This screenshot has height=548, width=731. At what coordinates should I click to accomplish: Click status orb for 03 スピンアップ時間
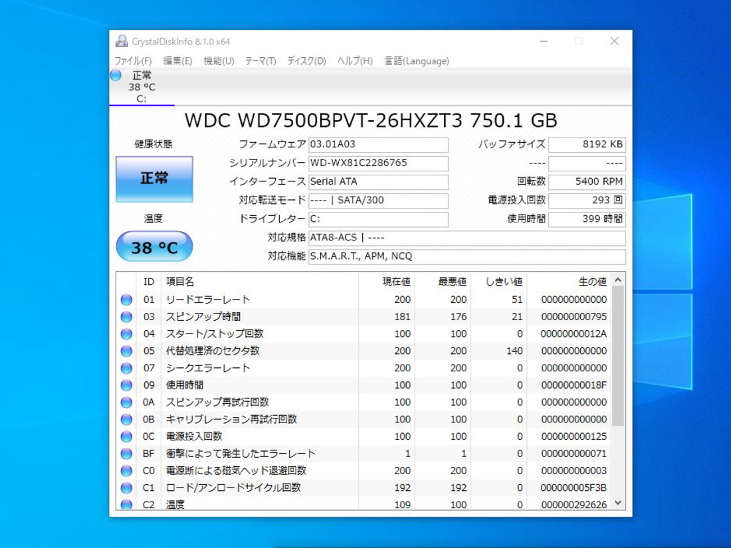tap(126, 317)
